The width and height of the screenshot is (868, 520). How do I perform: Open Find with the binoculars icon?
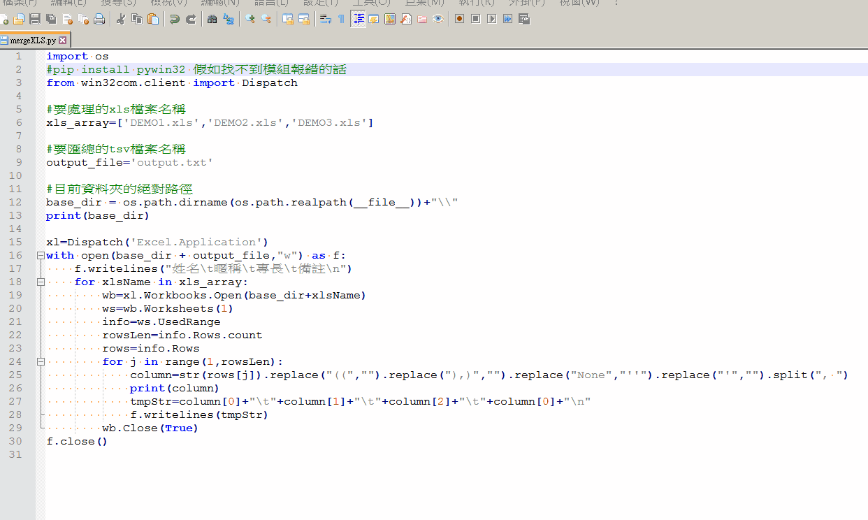tap(212, 19)
